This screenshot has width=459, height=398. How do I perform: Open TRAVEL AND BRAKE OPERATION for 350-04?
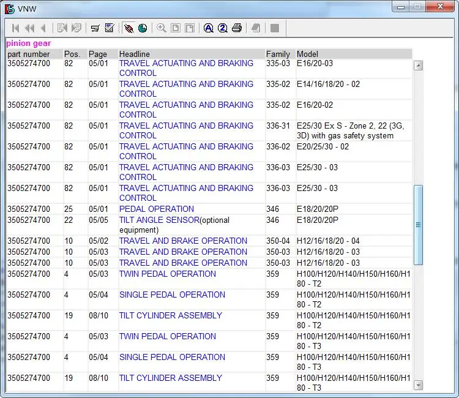(x=183, y=241)
